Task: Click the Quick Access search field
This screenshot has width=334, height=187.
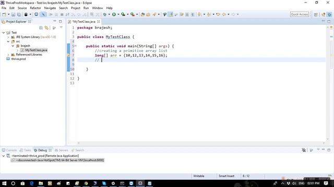Action: point(299,15)
